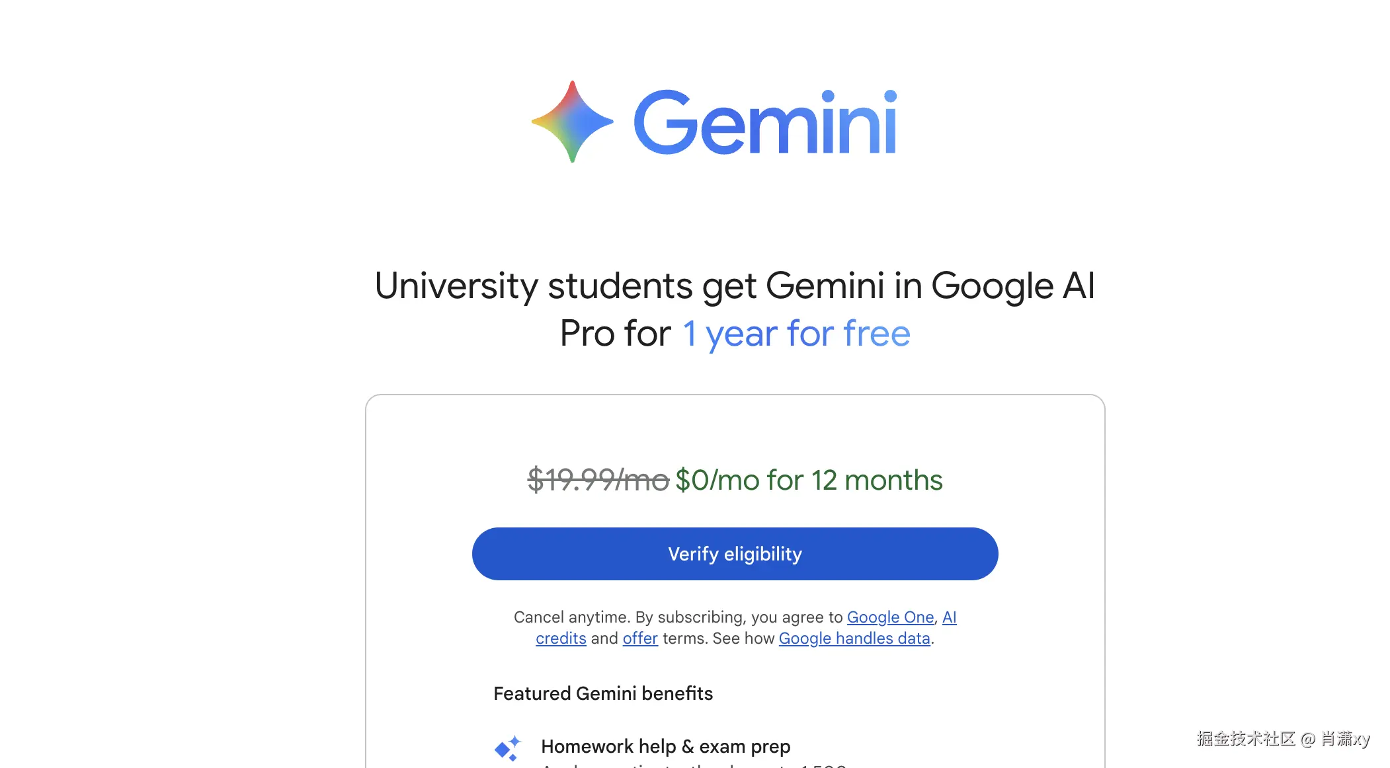Click the 'By subscribing, you agree to' text
The image size is (1390, 768).
(739, 617)
